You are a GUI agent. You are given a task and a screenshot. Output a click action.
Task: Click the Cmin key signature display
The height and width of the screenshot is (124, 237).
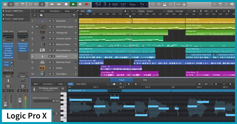click(133, 4)
